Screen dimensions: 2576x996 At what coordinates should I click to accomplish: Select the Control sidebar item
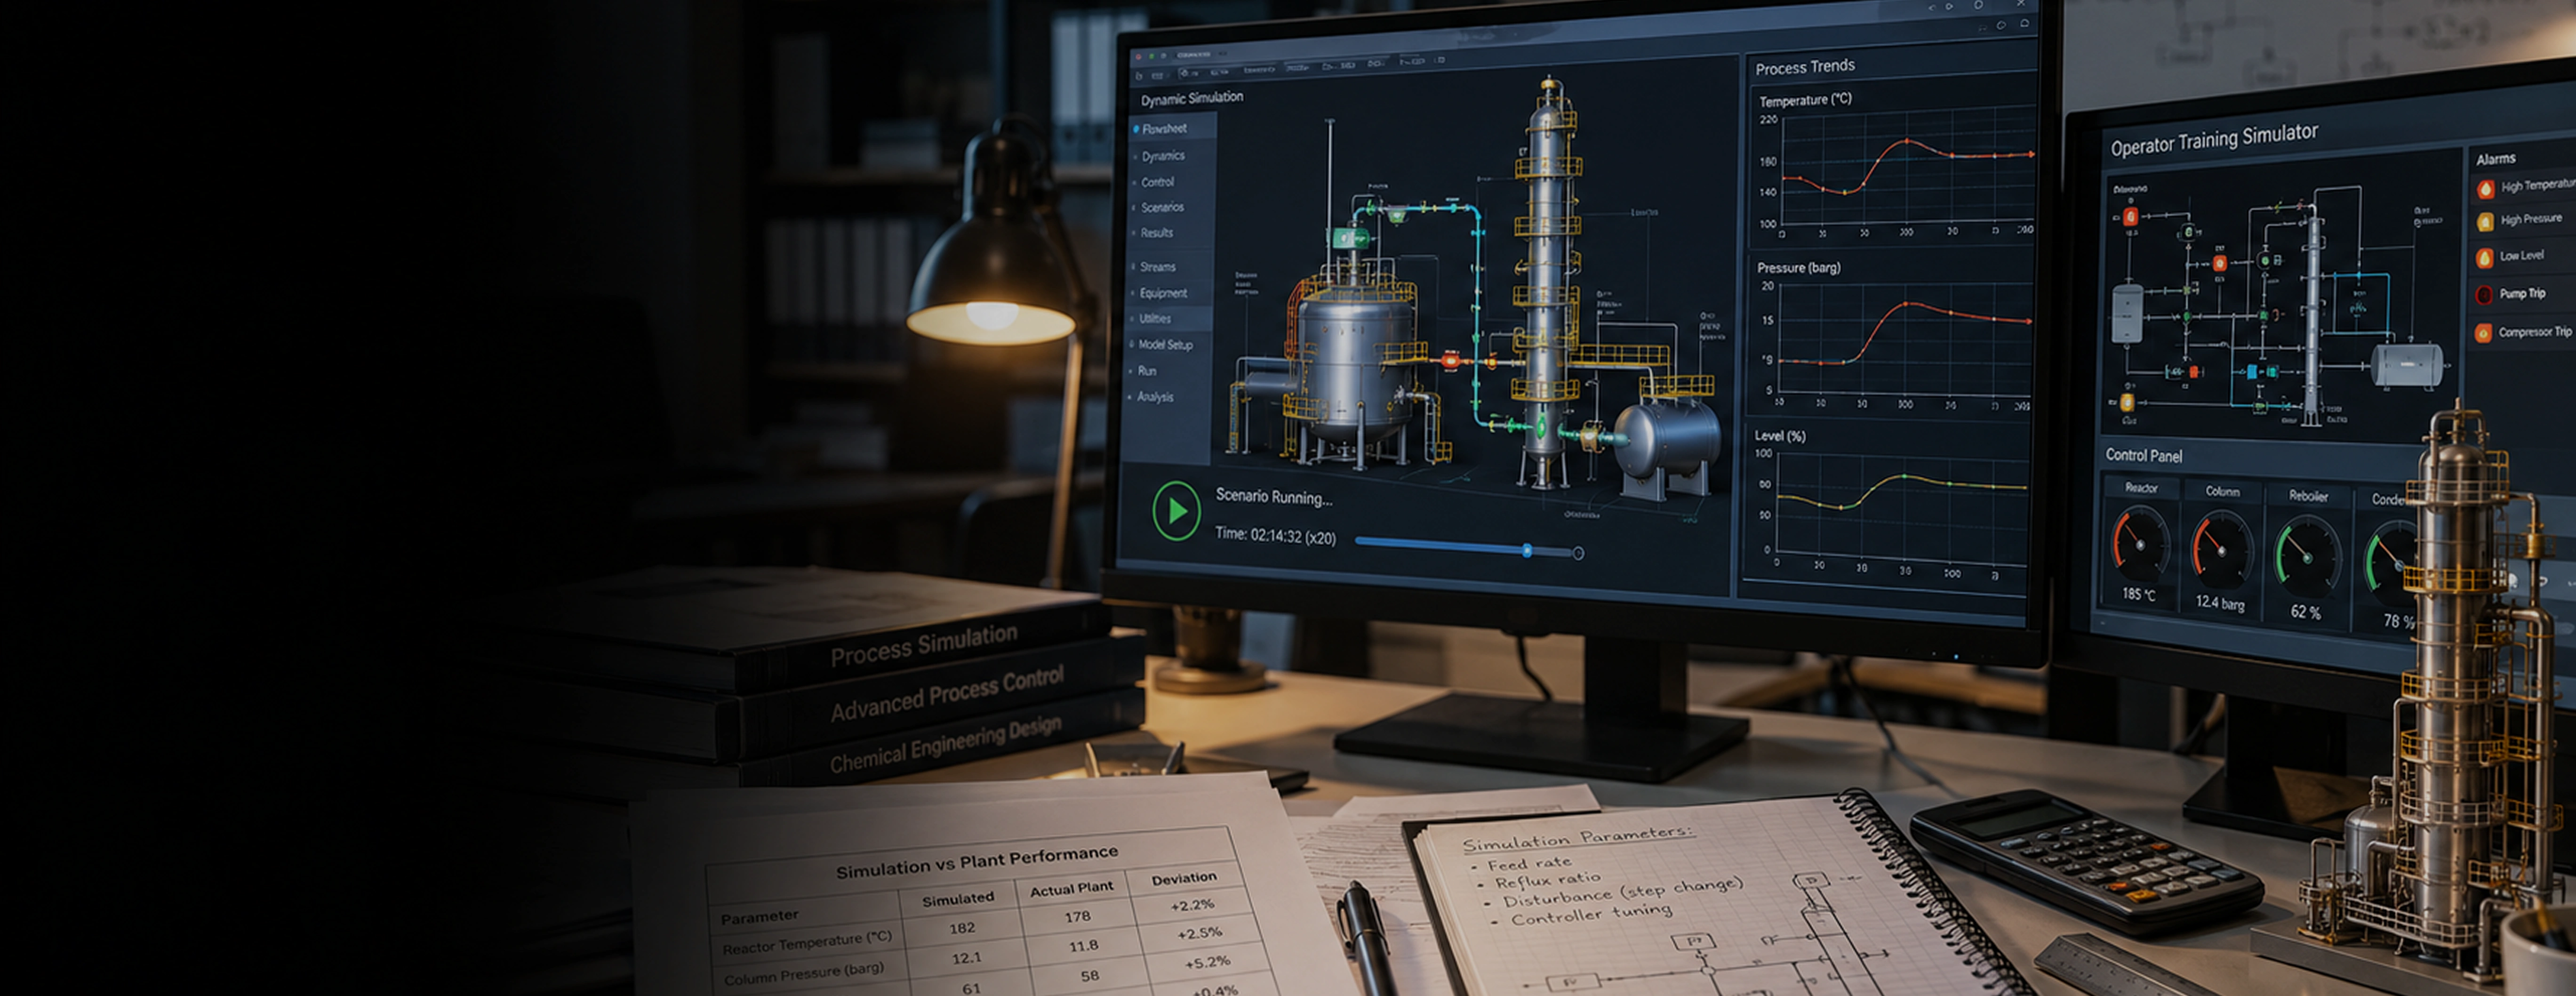(1158, 182)
